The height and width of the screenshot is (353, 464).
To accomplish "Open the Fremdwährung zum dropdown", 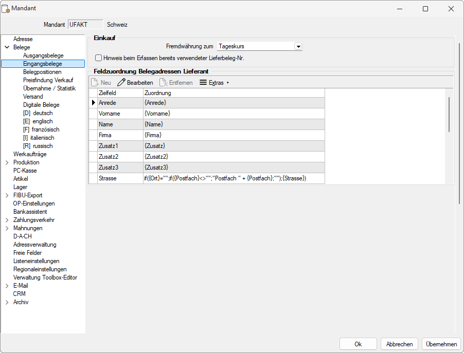I will (298, 46).
